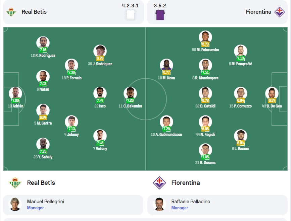Click M. Folorunsho's player photo
Screen dimensions: 291x221
205,37
